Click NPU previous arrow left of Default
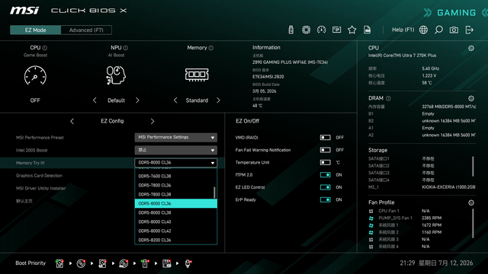Screen dimensions: 488x274 pyautogui.click(x=95, y=100)
